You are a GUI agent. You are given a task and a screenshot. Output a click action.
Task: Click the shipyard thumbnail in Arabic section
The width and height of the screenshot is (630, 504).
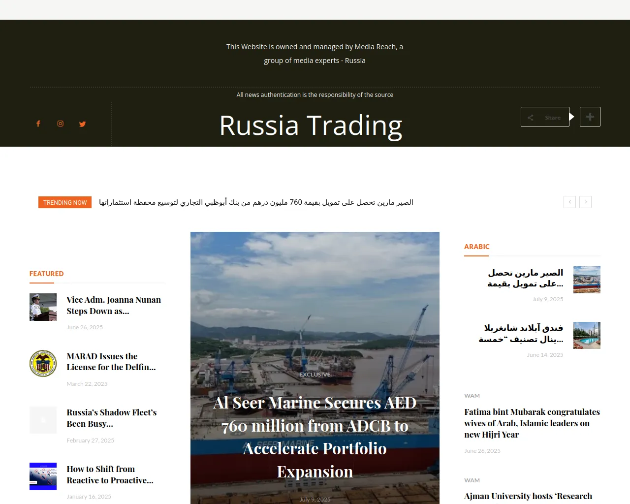point(587,280)
